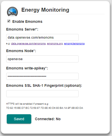The height and width of the screenshot is (136, 112).
Task: Focus the empty SSL fingerprint input field
Action: (42, 94)
